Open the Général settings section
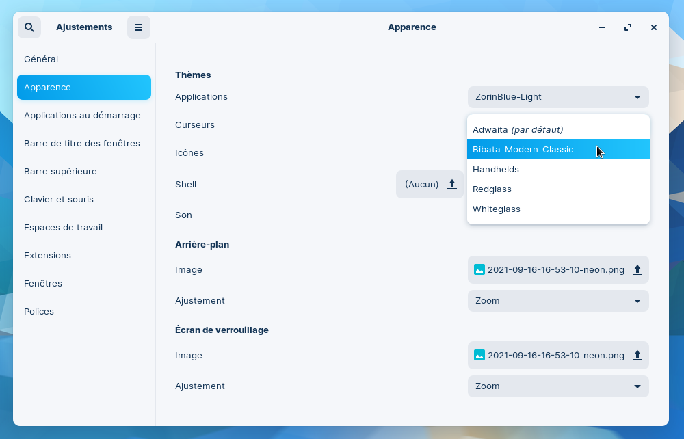This screenshot has height=439, width=684. point(41,59)
